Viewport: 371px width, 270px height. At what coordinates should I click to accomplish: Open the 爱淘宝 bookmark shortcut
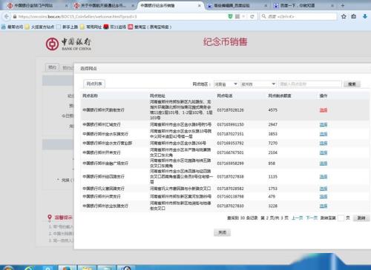(150, 27)
